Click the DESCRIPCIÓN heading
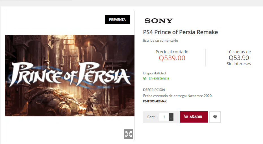Screen dimensions: 263x144 [154, 90]
